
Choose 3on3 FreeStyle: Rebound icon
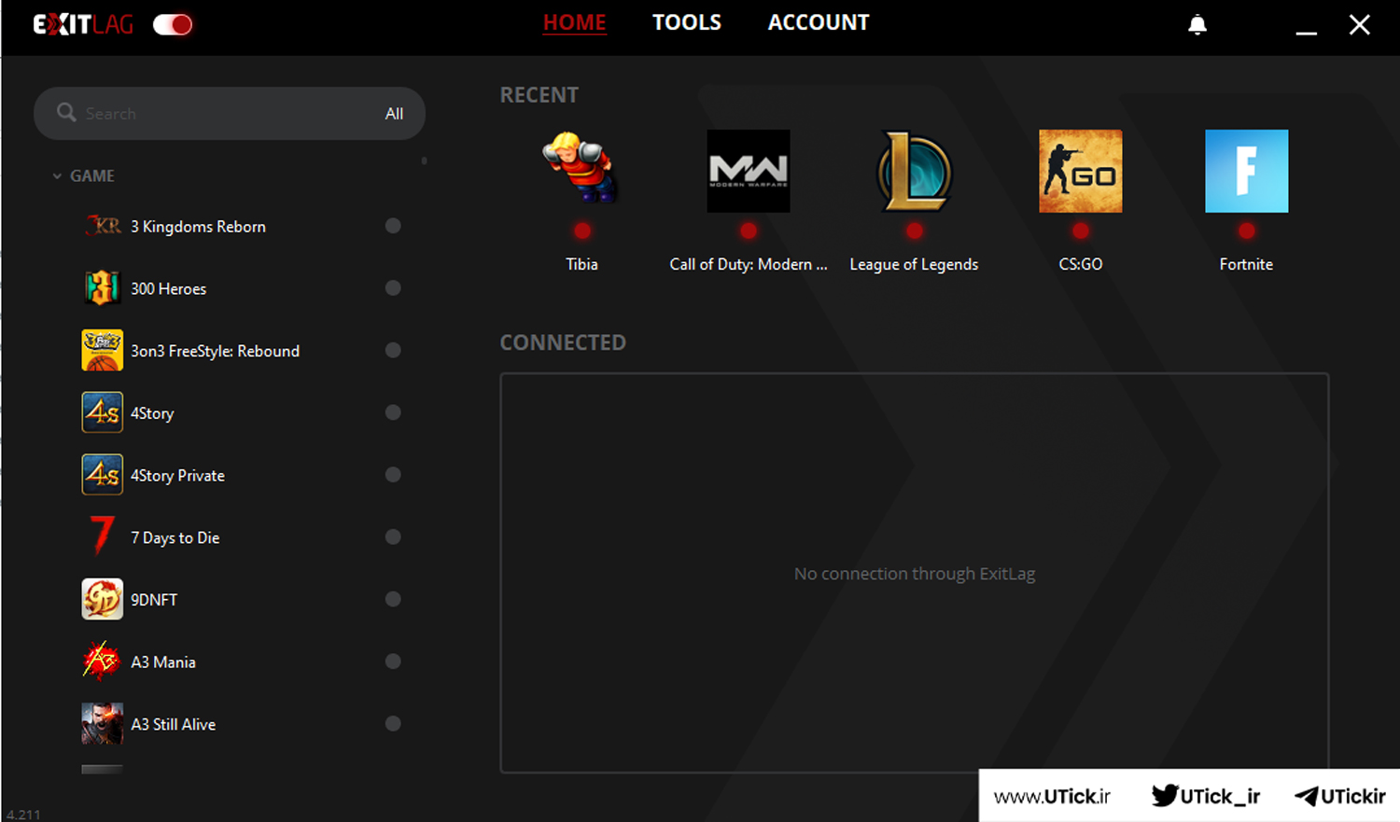tap(103, 351)
